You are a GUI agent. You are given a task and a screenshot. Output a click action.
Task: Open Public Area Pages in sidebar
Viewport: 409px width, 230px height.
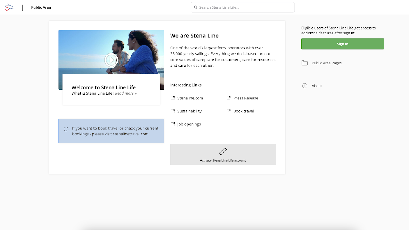click(x=326, y=63)
